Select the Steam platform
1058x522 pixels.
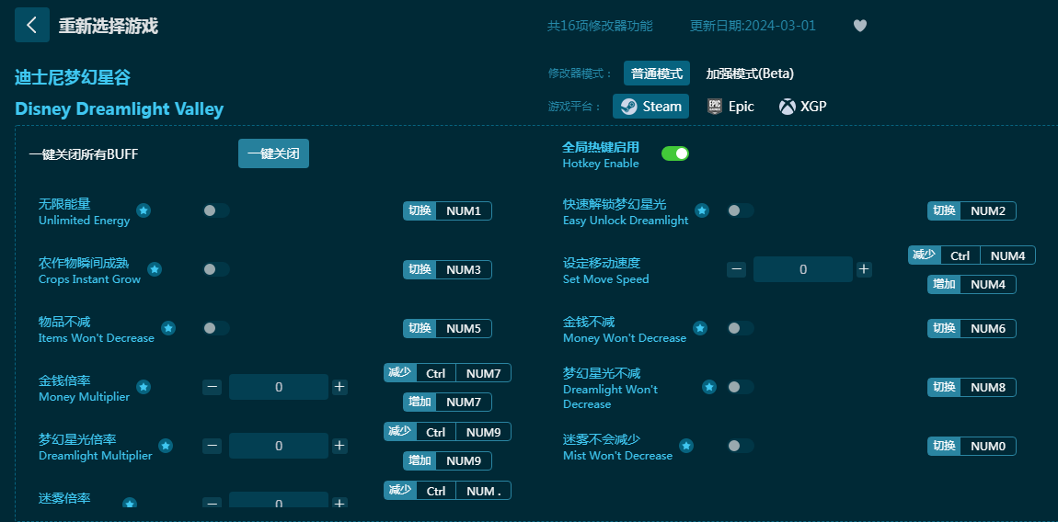(650, 107)
